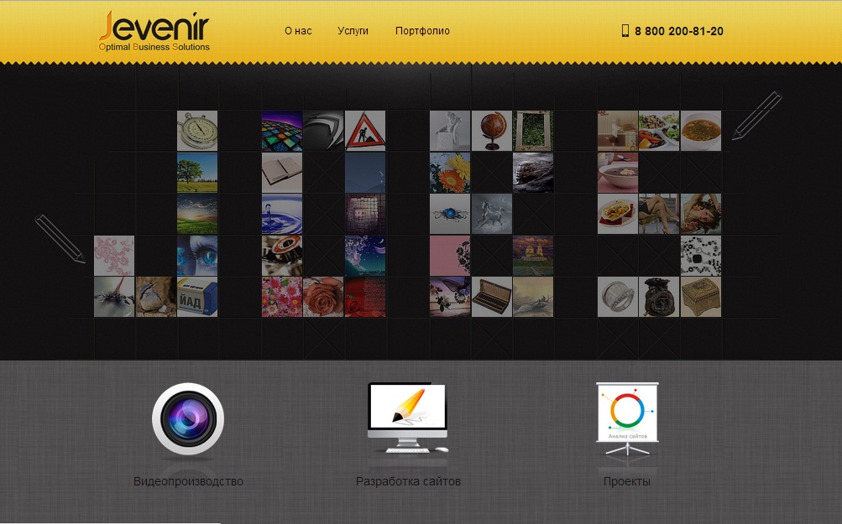The height and width of the screenshot is (524, 842).
Task: Open the black bead necklace thumbnail
Action: (701, 256)
